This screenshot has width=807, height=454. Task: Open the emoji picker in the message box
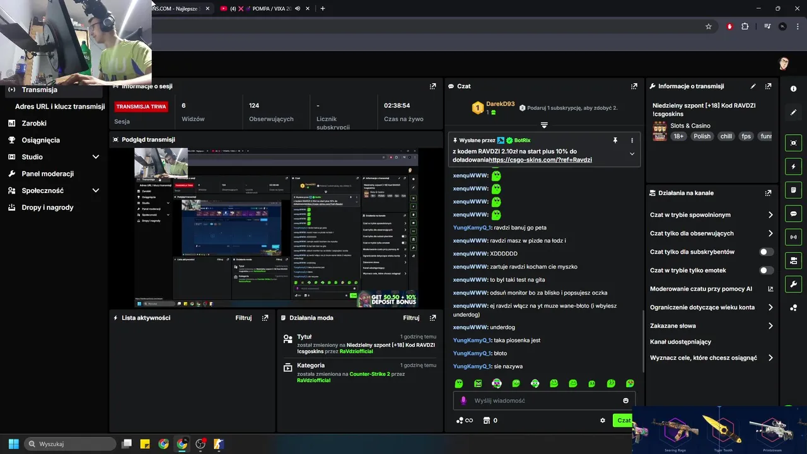tap(625, 400)
